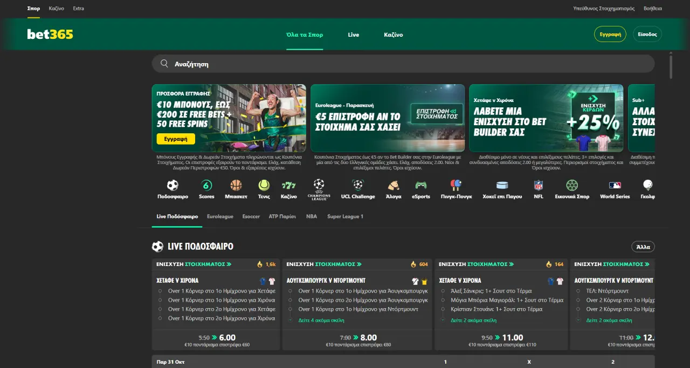Switch to the NBA tab
The height and width of the screenshot is (368, 690).
(x=312, y=216)
